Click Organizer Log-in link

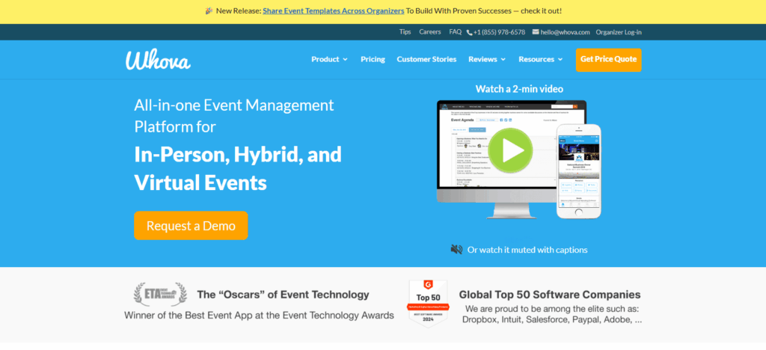click(619, 32)
